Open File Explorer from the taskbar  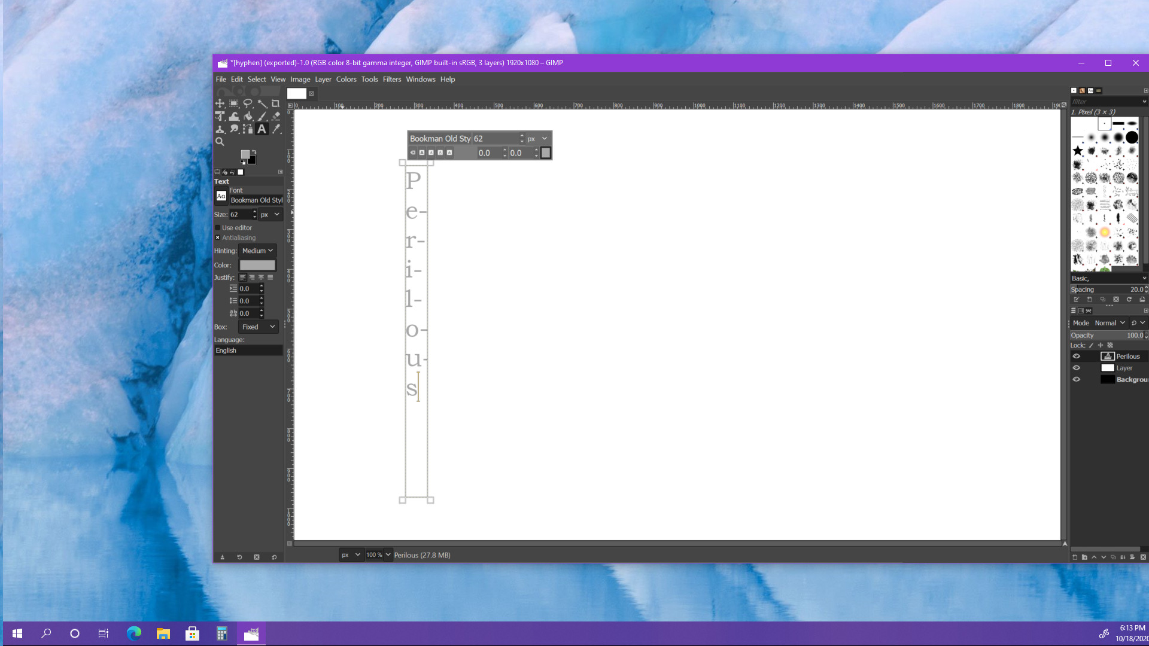click(x=163, y=633)
